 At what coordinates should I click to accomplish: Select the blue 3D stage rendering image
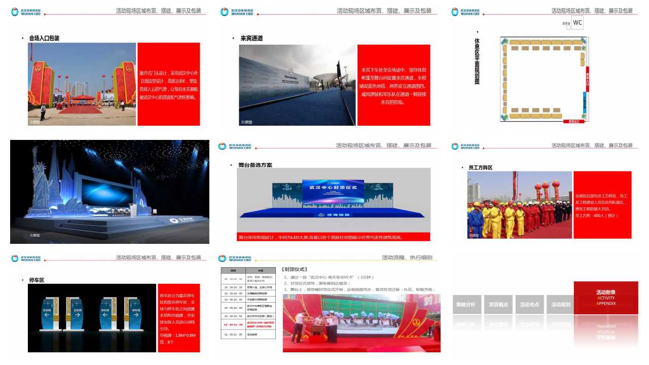110,192
